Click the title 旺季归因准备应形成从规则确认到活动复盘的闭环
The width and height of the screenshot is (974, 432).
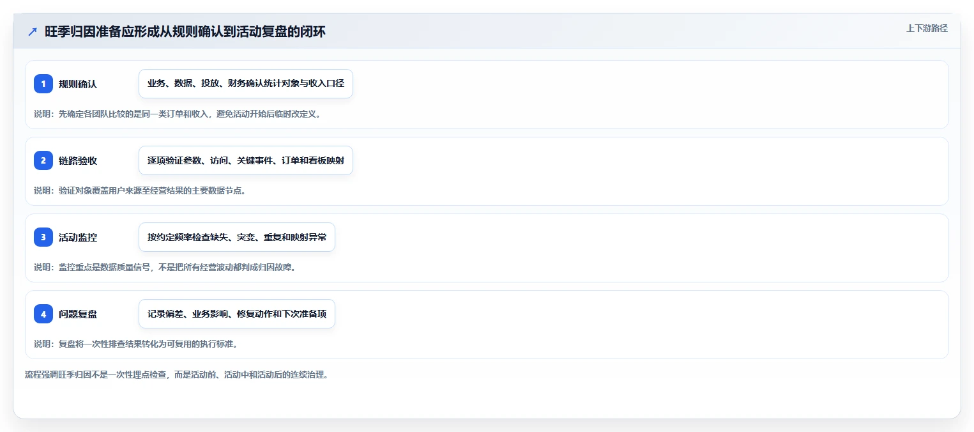[185, 32]
